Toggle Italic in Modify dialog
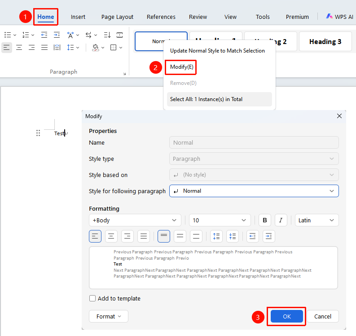356x336 pixels. coord(281,220)
